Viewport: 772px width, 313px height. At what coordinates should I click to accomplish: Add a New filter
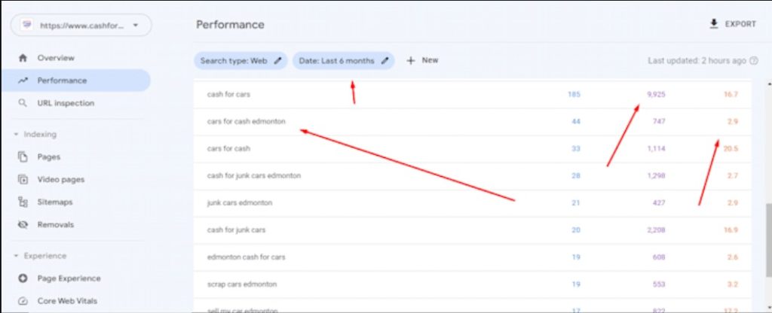422,60
